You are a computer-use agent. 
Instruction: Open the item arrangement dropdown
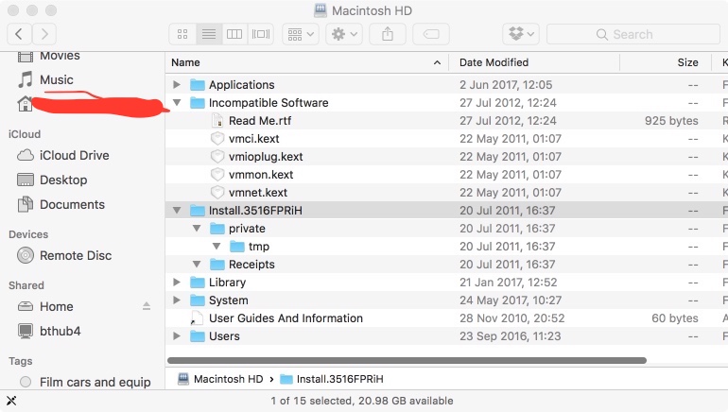coord(301,34)
